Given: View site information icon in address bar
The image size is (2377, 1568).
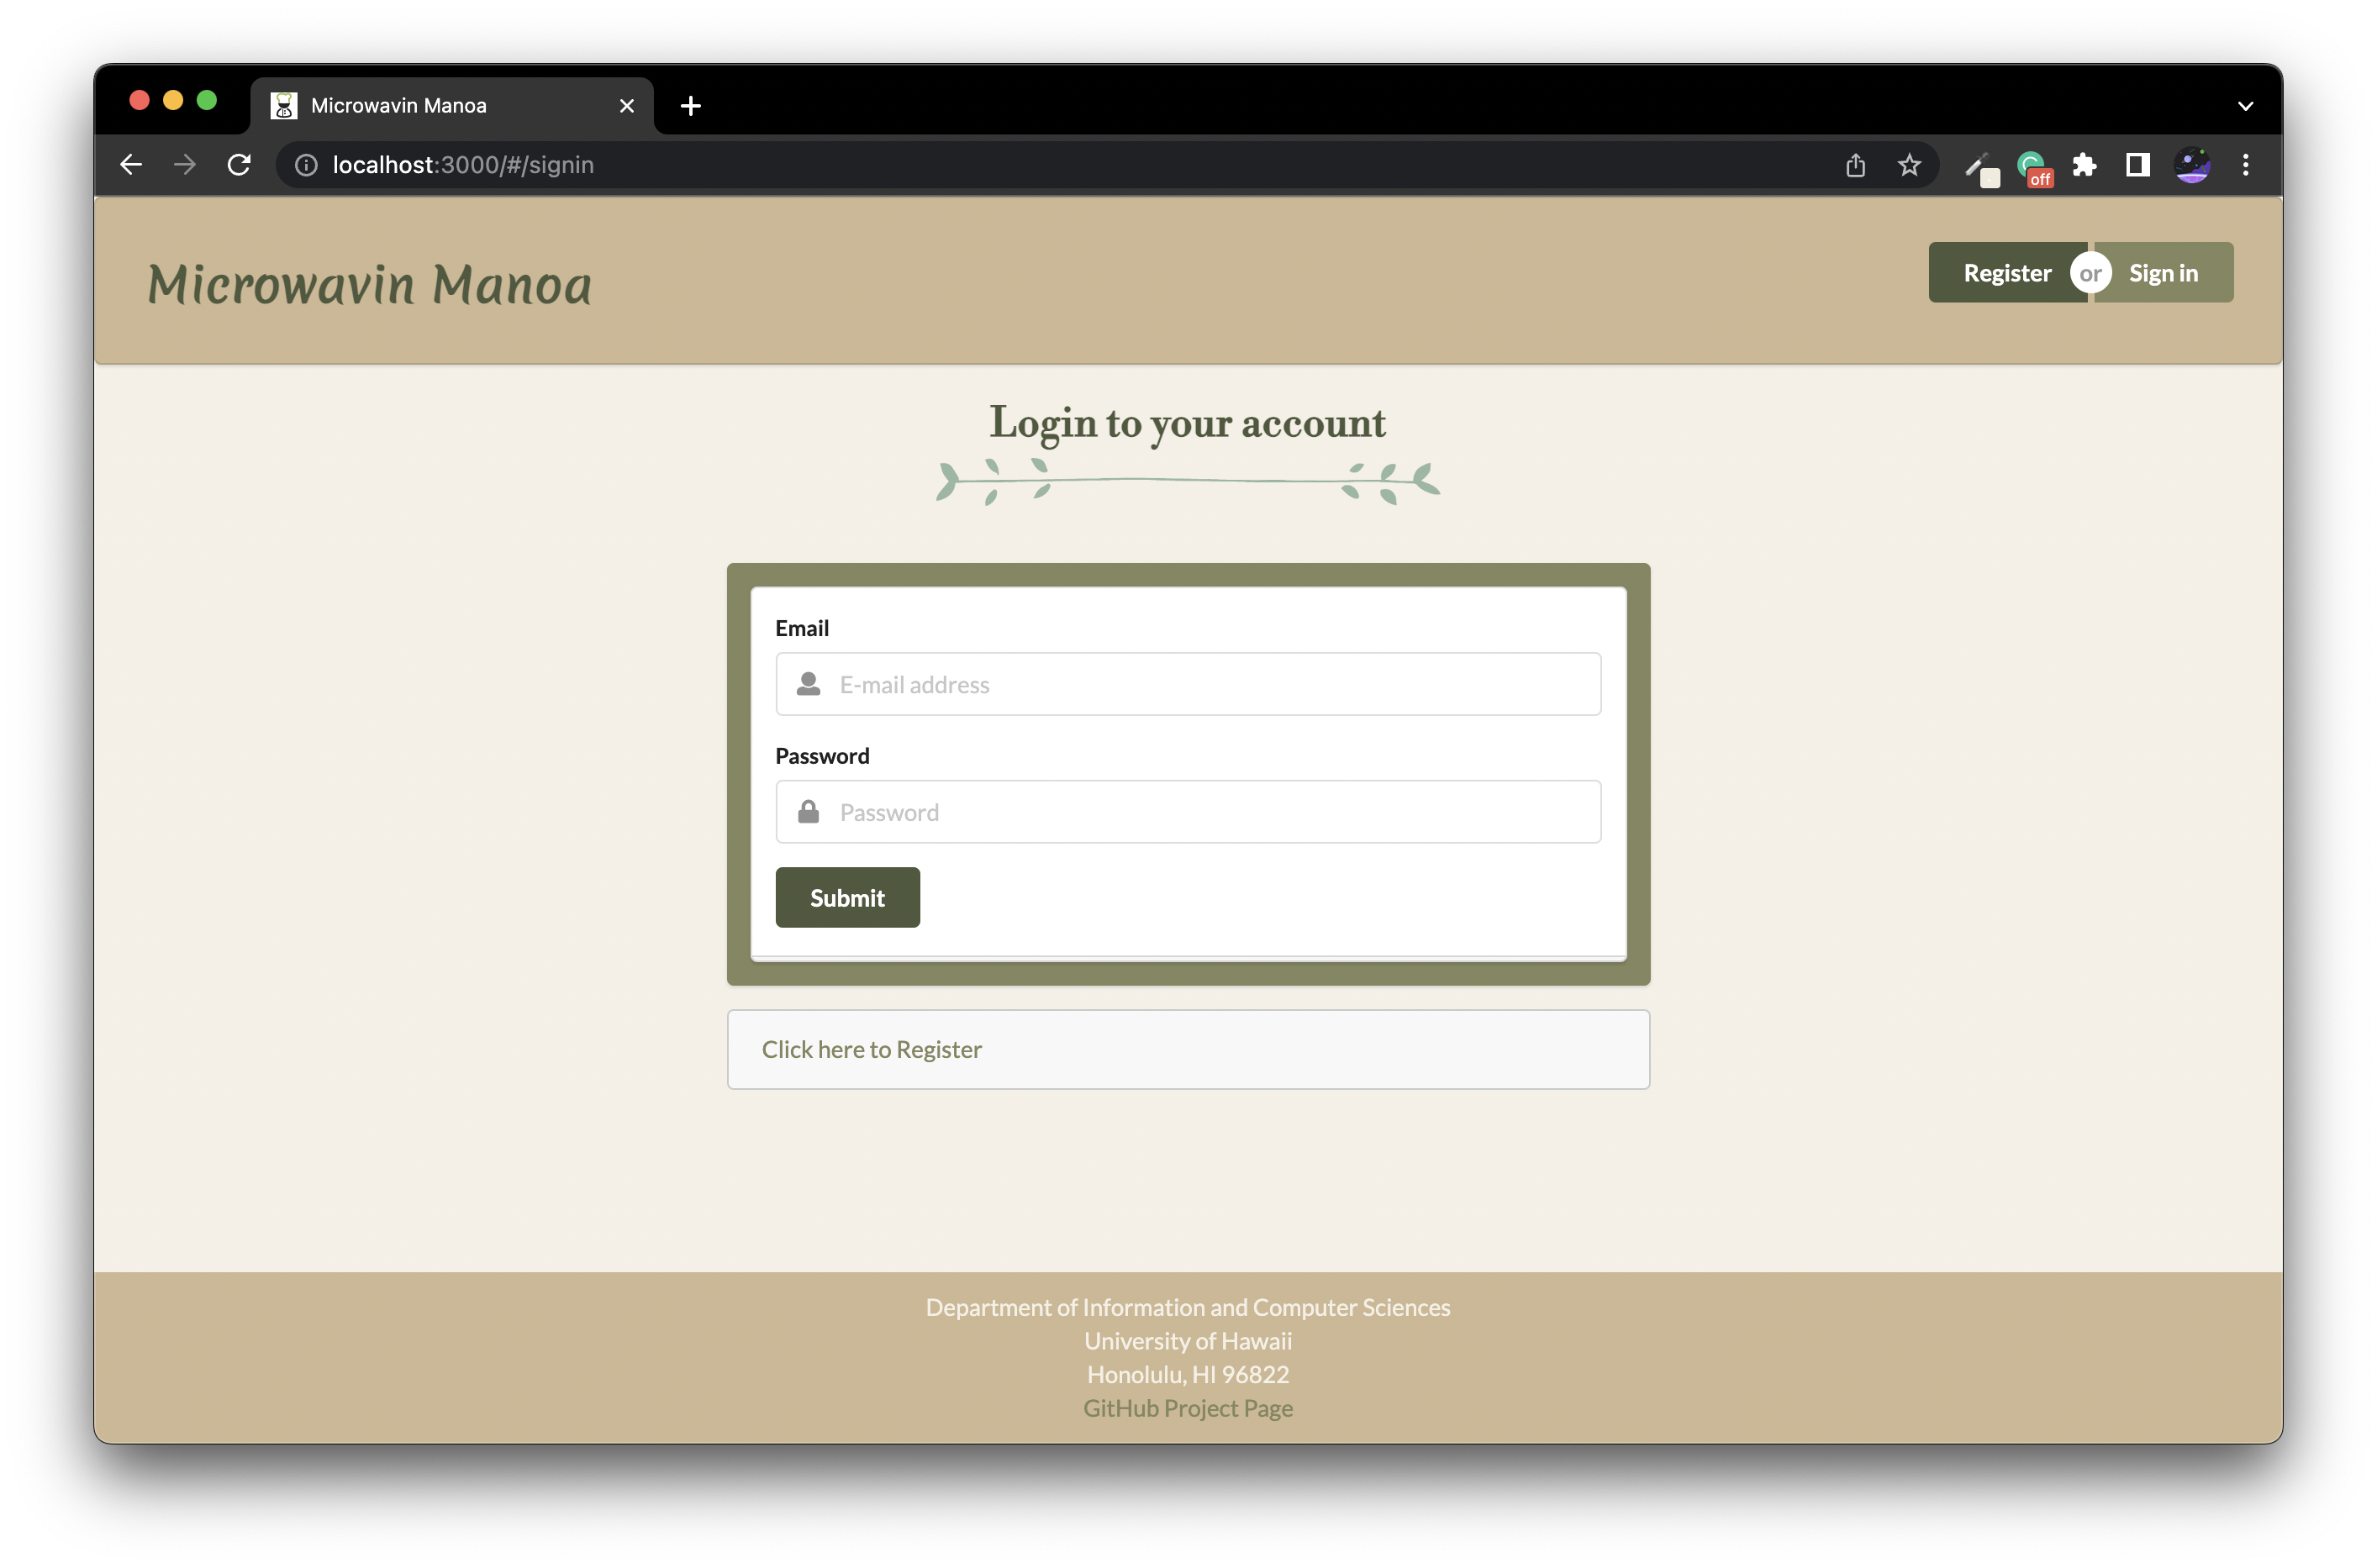Looking at the screenshot, I should (x=306, y=165).
